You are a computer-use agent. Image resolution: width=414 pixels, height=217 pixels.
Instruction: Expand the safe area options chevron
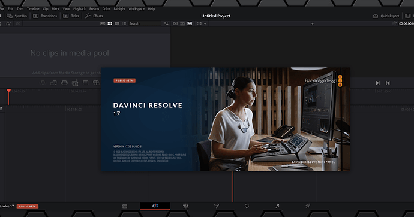205,23
